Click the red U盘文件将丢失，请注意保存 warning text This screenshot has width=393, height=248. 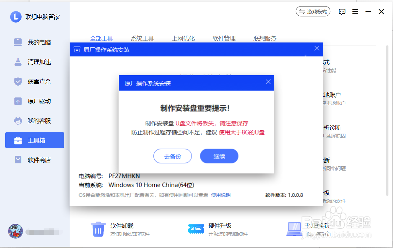(x=212, y=123)
